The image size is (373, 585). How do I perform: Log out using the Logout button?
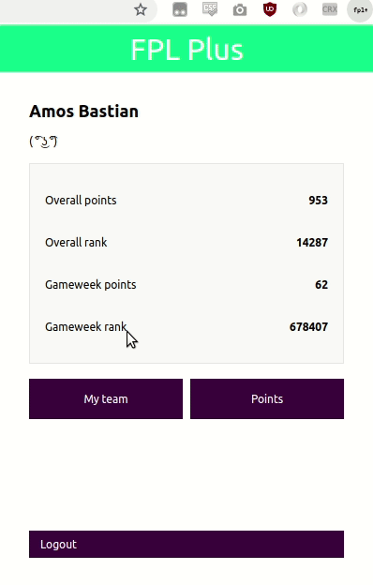[186, 544]
